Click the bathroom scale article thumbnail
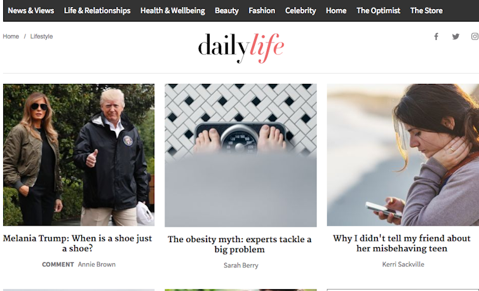The height and width of the screenshot is (291, 479). [x=241, y=155]
